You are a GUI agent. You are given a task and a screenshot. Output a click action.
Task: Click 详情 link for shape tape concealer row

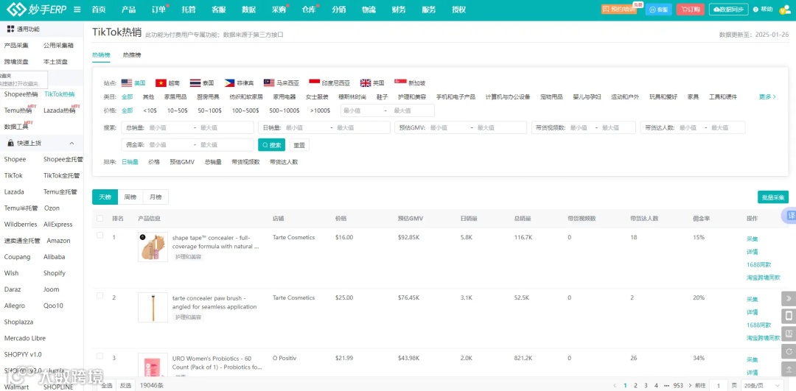tap(752, 252)
